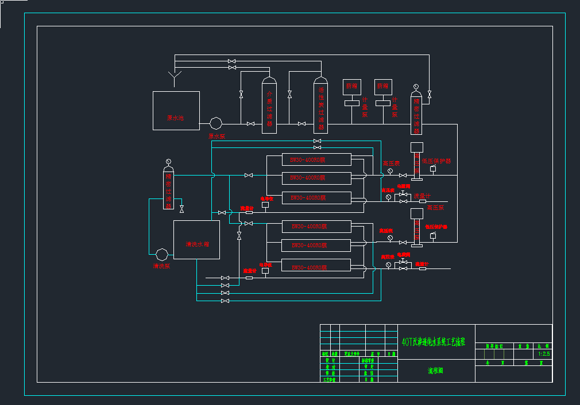Click the 介质过滤器 vertical text
Image resolution: width=580 pixels, height=405 pixels.
click(270, 108)
